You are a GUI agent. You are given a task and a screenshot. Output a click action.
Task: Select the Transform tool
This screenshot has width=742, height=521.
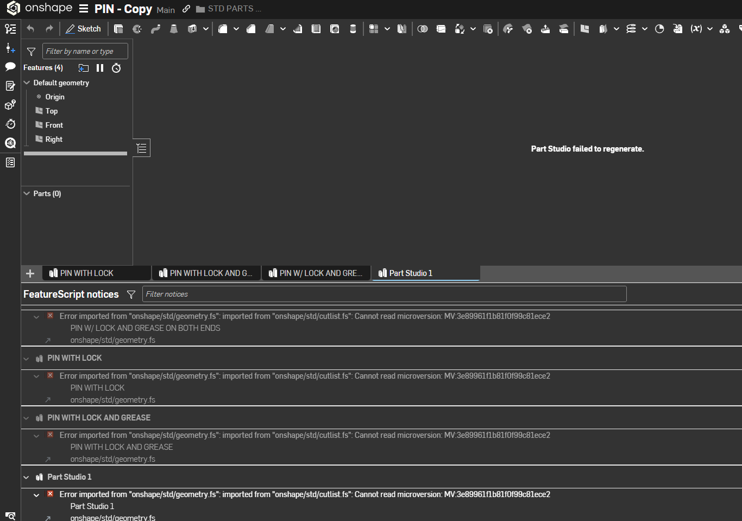point(460,29)
